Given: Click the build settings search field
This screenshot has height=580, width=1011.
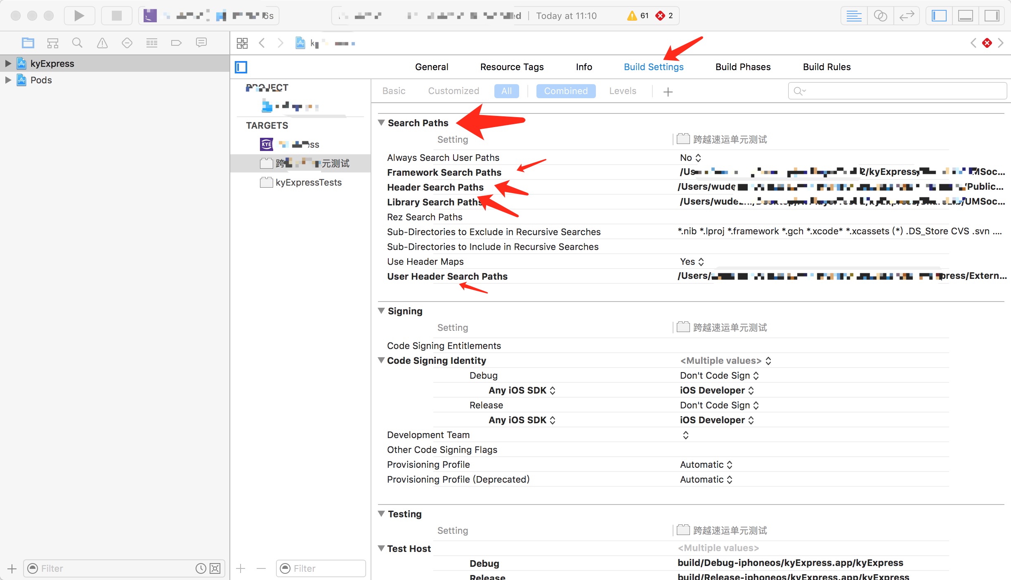Looking at the screenshot, I should tap(897, 91).
